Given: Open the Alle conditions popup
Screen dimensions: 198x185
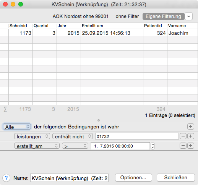Looking at the screenshot, I should click(17, 127).
